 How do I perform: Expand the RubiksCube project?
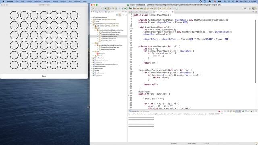pyautogui.click(x=91, y=68)
